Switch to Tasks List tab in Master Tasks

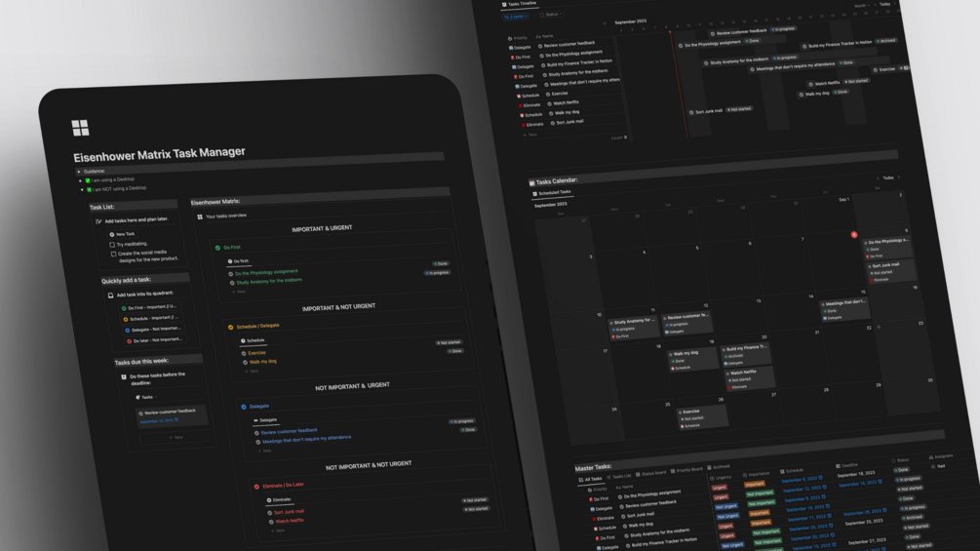coord(619,477)
